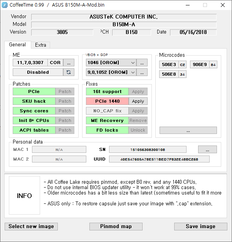Open the ME browse "..." button
Viewport: 232px width, 242px height.
tap(69, 63)
